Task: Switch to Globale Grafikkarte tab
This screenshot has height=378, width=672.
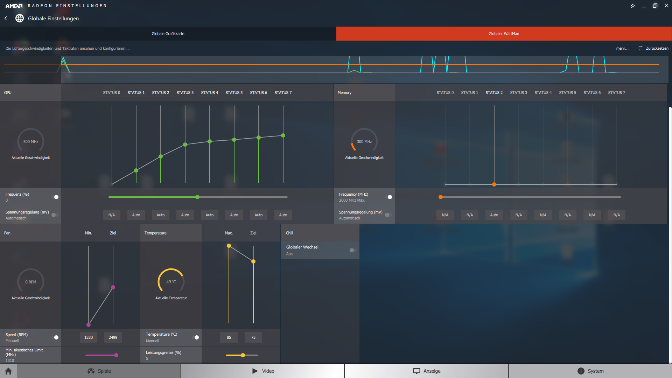Action: pos(168,34)
